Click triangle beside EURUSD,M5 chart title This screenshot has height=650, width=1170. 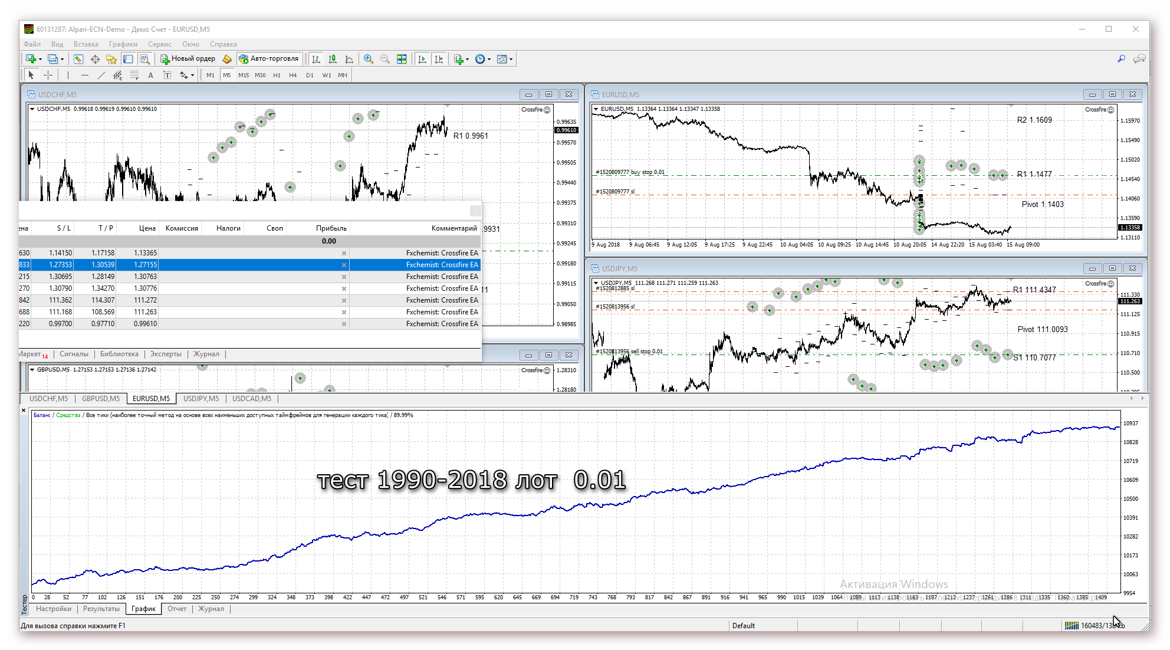coord(596,109)
